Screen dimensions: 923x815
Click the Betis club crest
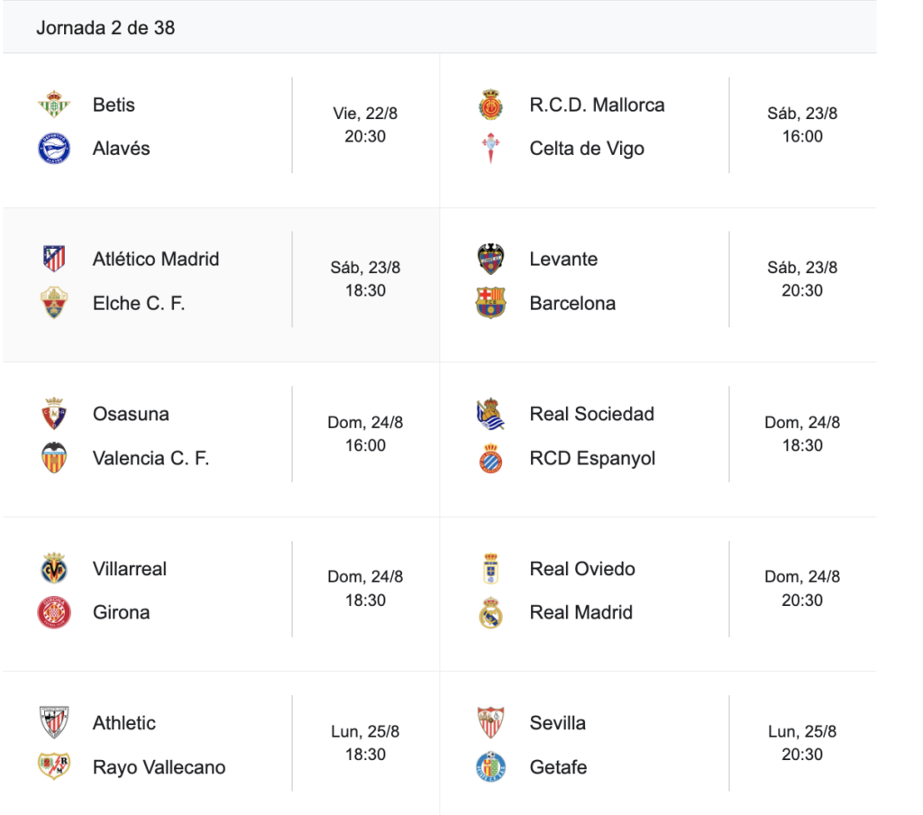(54, 105)
